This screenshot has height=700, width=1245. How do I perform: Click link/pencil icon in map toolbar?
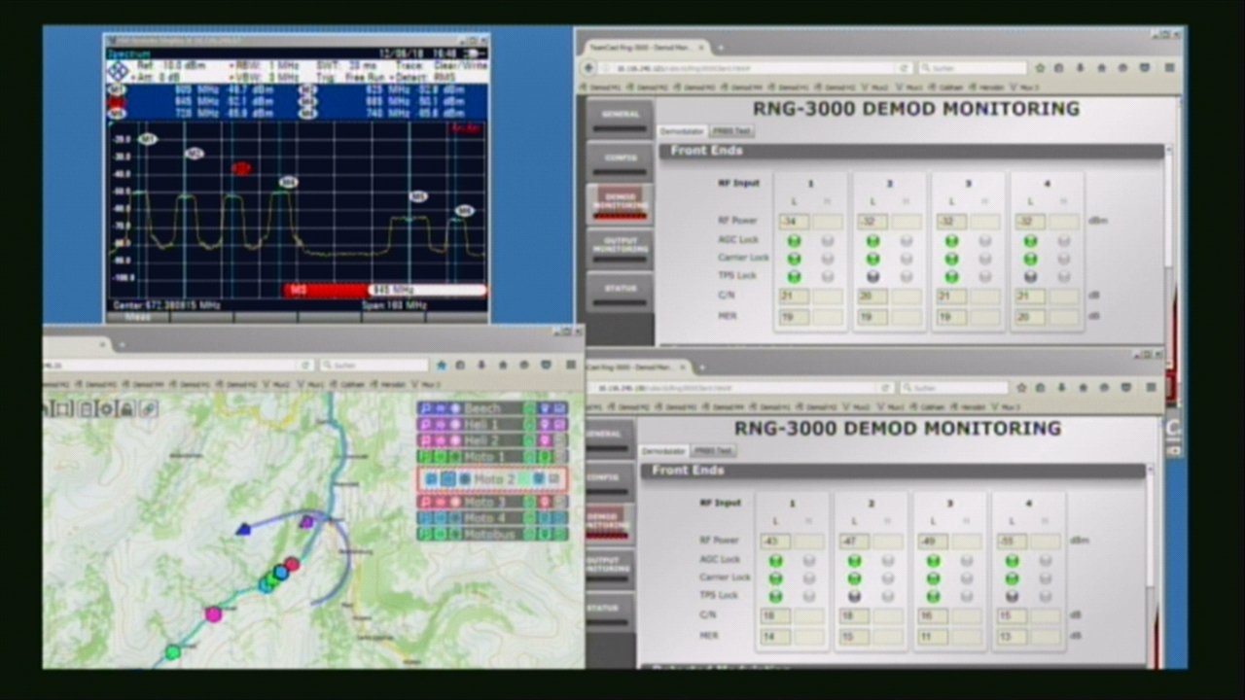pos(148,409)
